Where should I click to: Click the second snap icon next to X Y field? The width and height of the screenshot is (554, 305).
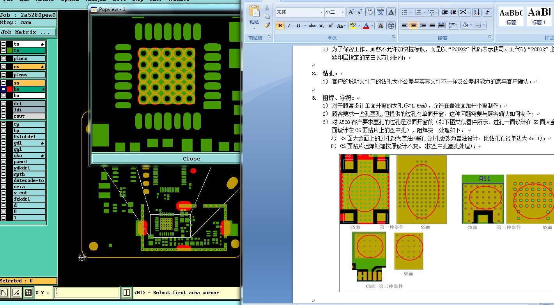tap(16, 293)
